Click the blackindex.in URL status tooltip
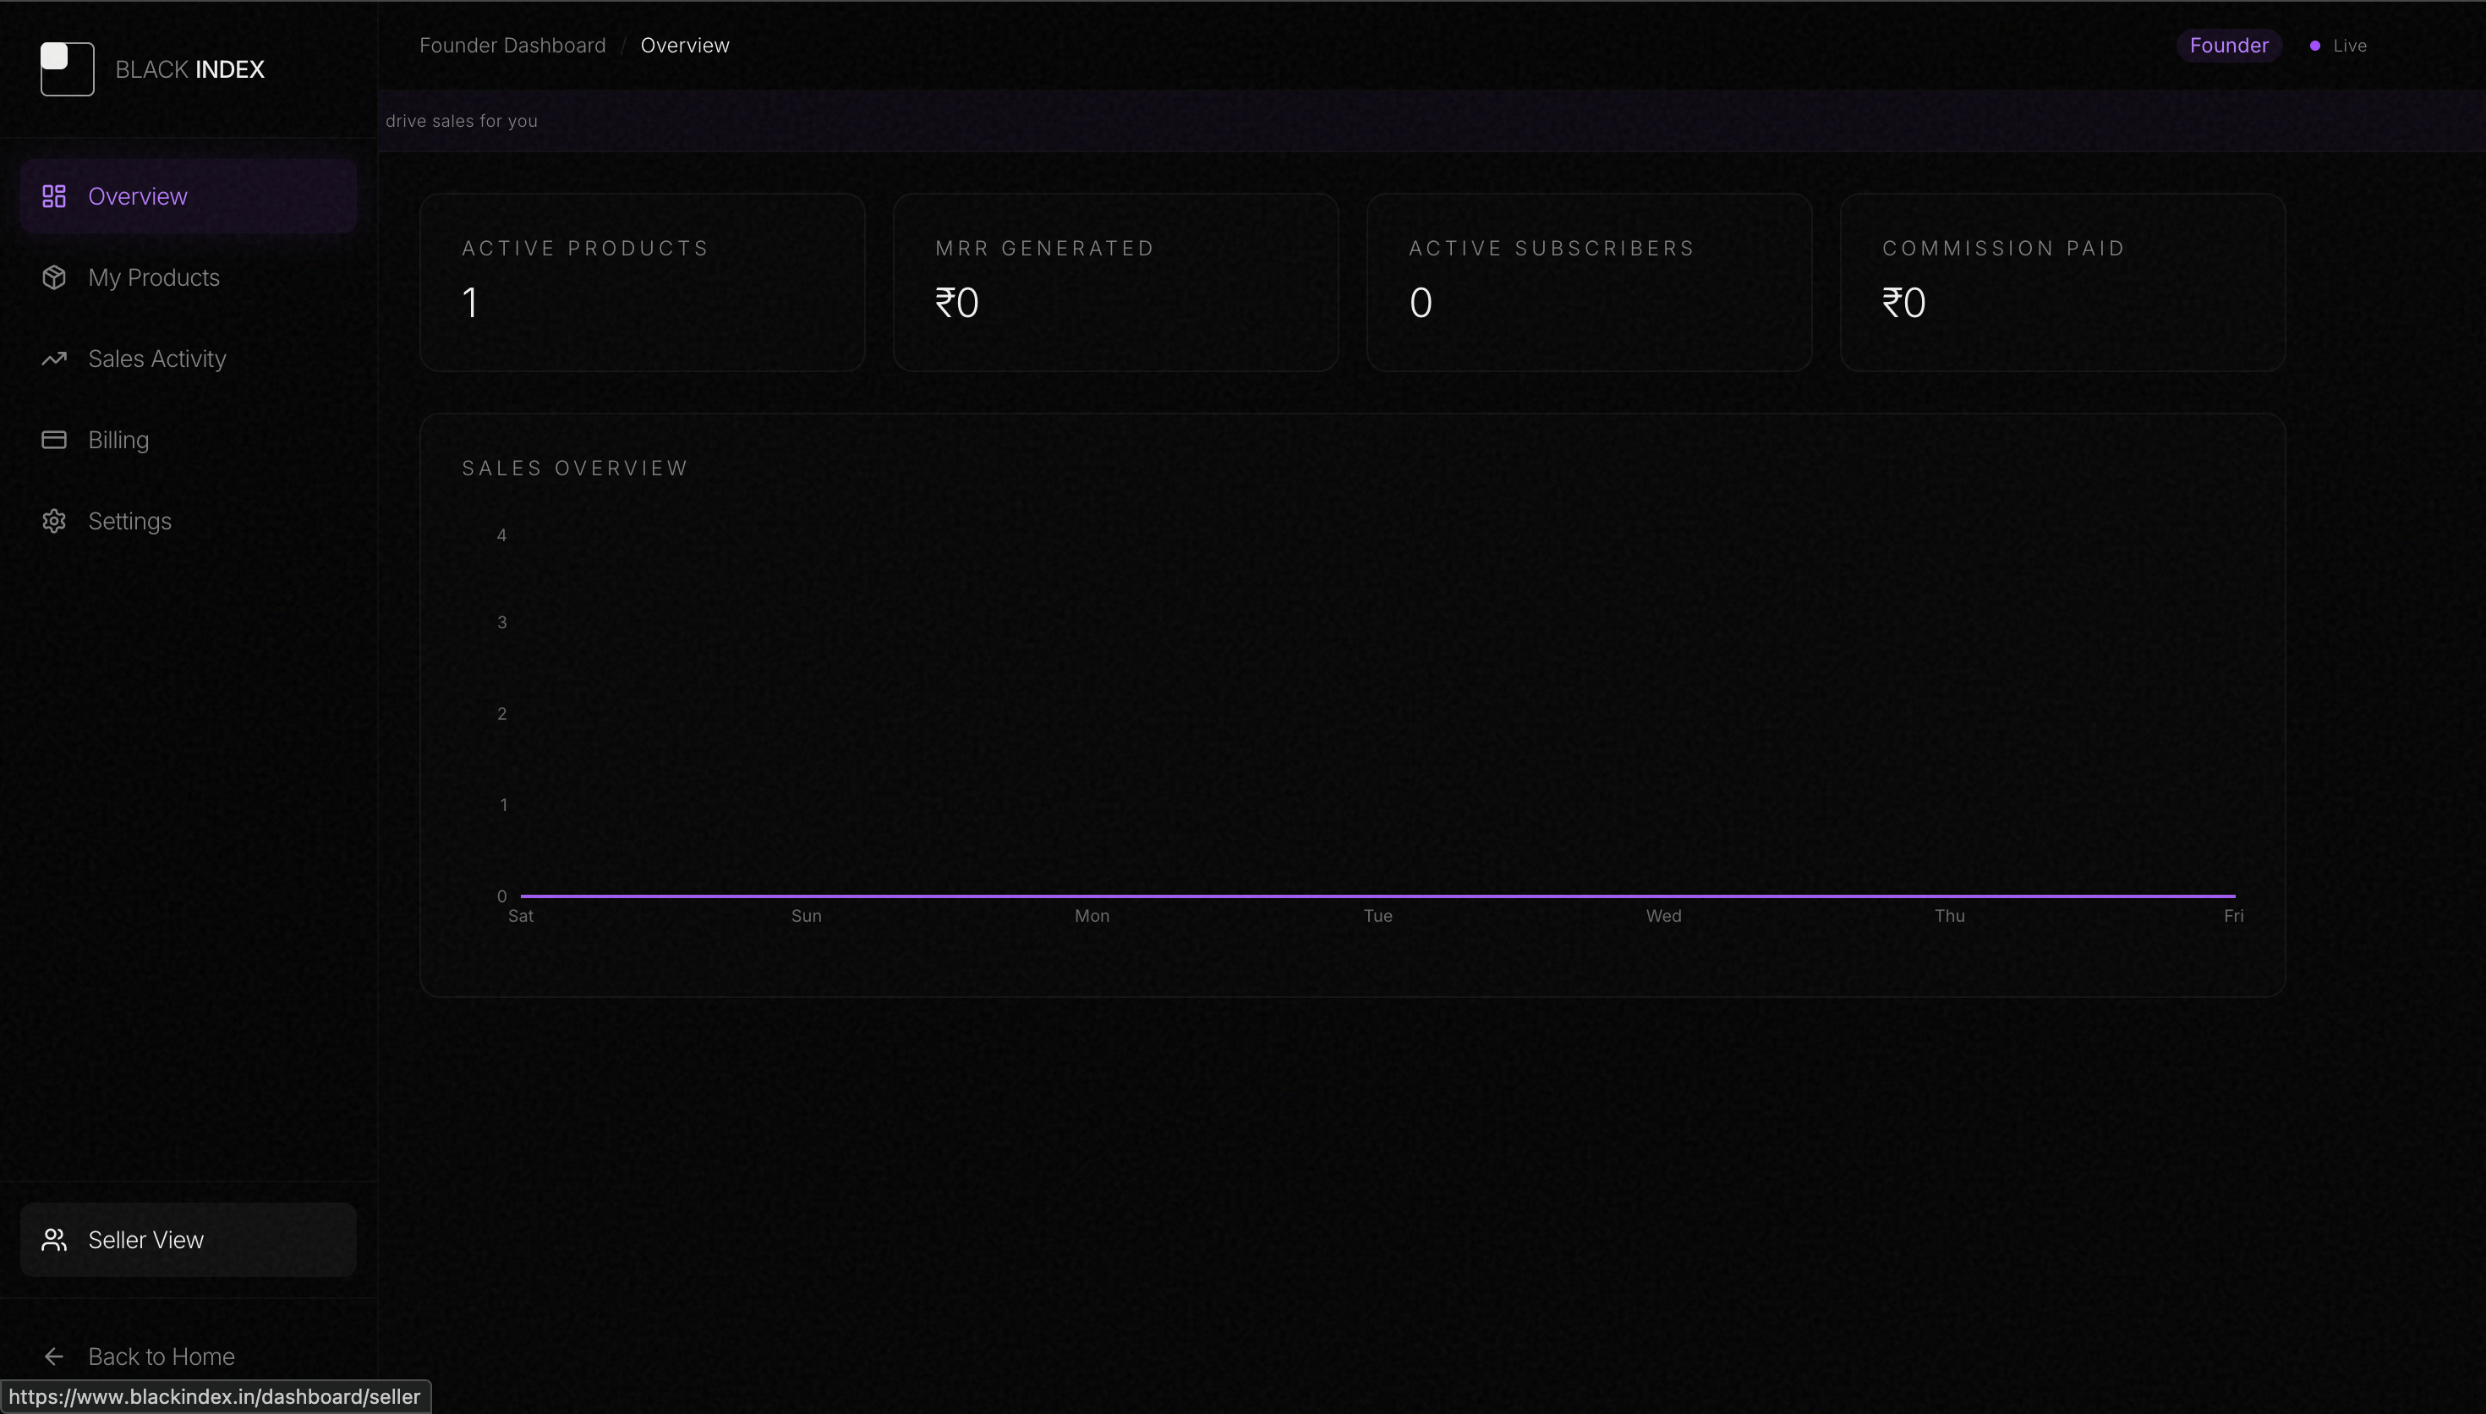Viewport: 2486px width, 1414px height. 215,1396
